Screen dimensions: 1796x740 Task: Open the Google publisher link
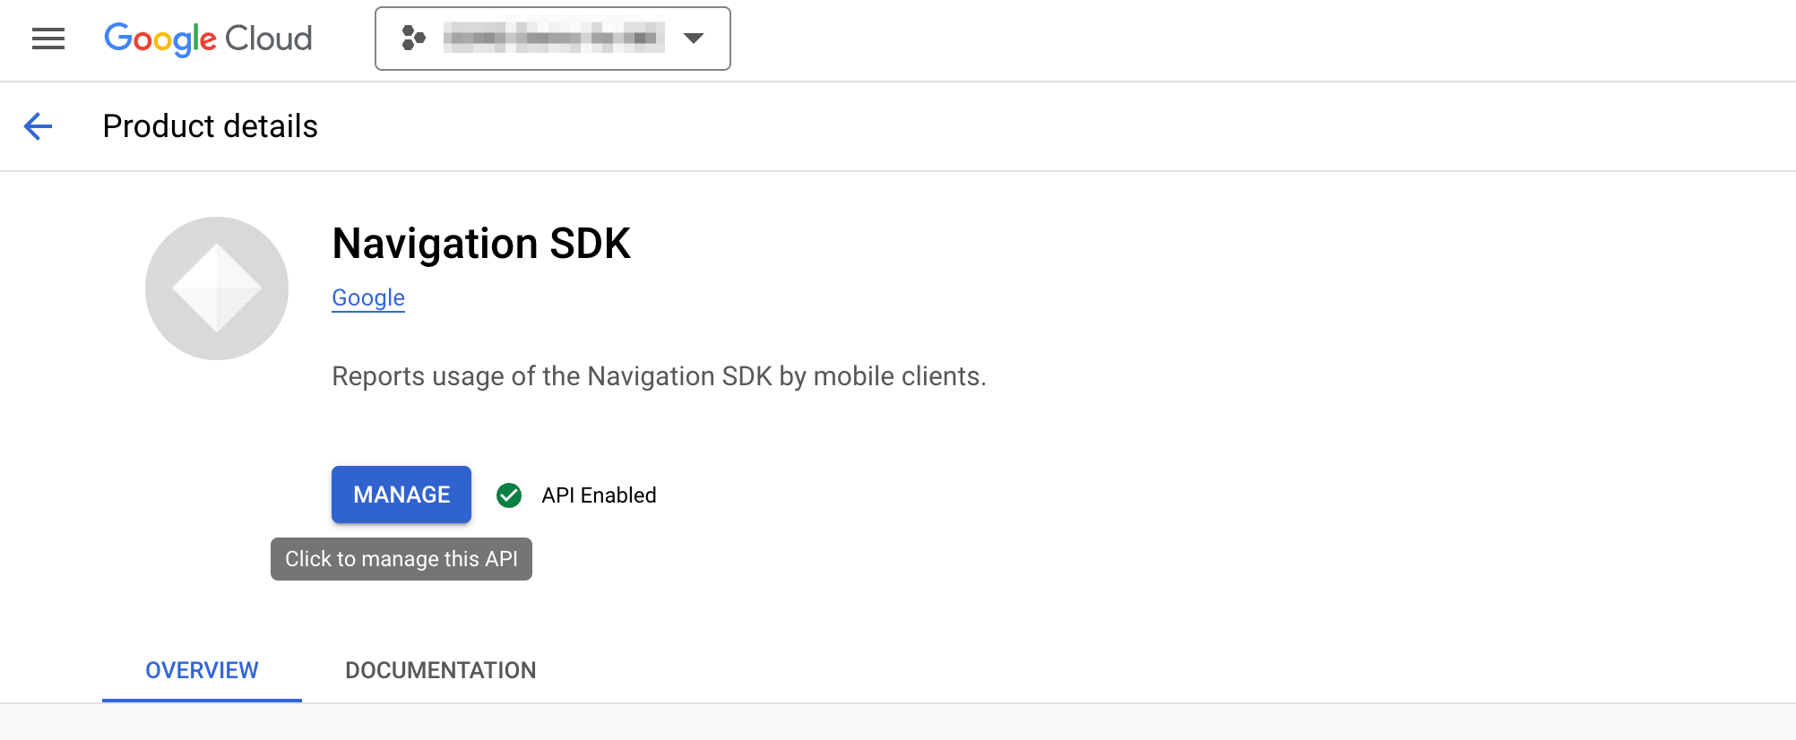(367, 297)
